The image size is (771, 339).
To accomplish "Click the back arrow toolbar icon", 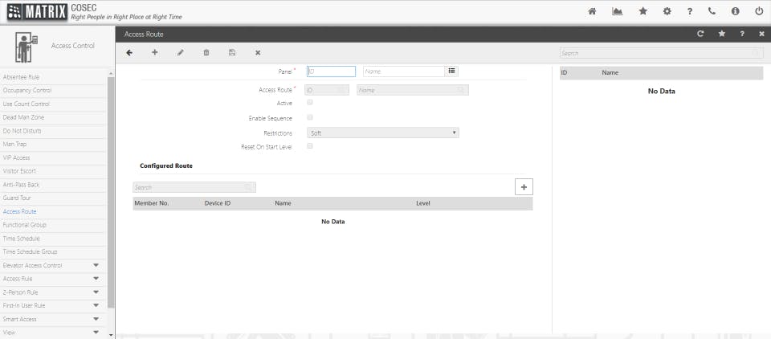I will [x=129, y=53].
